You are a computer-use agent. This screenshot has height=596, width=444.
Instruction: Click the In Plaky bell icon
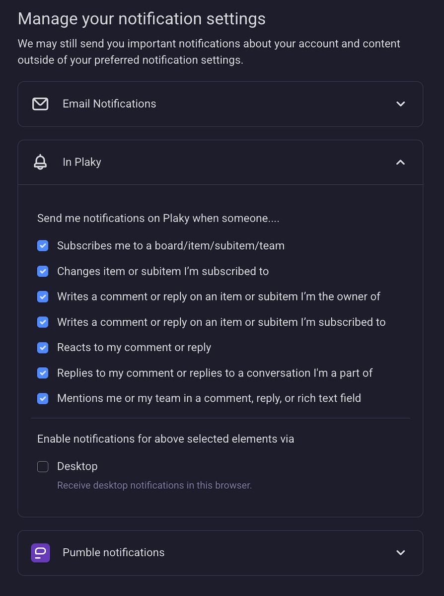coord(40,162)
